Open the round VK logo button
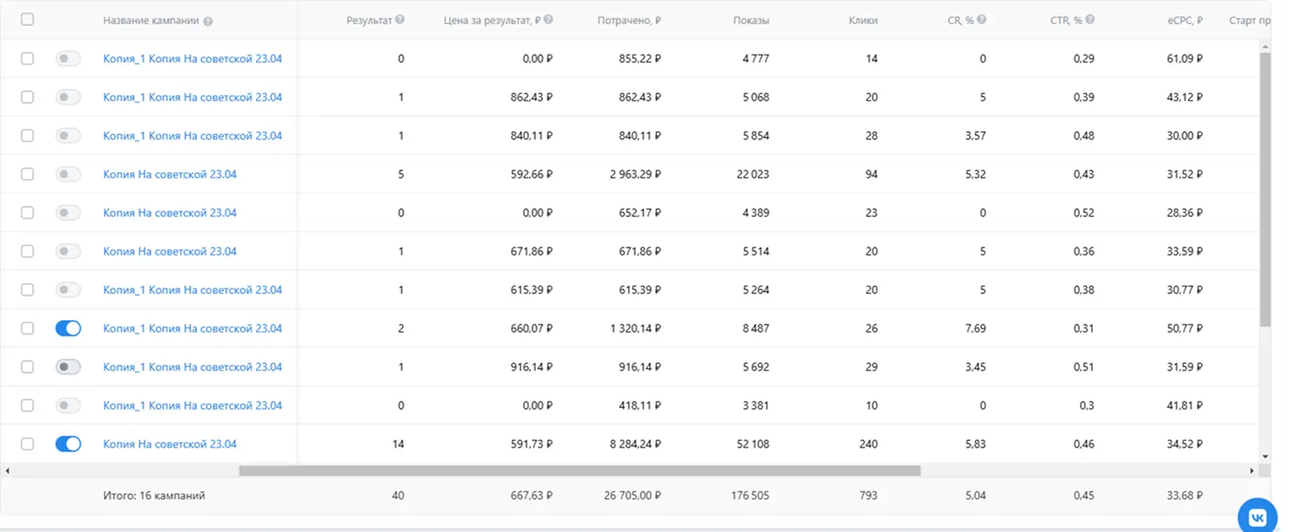The image size is (1297, 532). tap(1257, 516)
